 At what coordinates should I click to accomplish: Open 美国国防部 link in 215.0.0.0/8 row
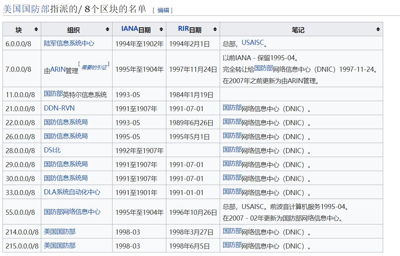point(60,246)
